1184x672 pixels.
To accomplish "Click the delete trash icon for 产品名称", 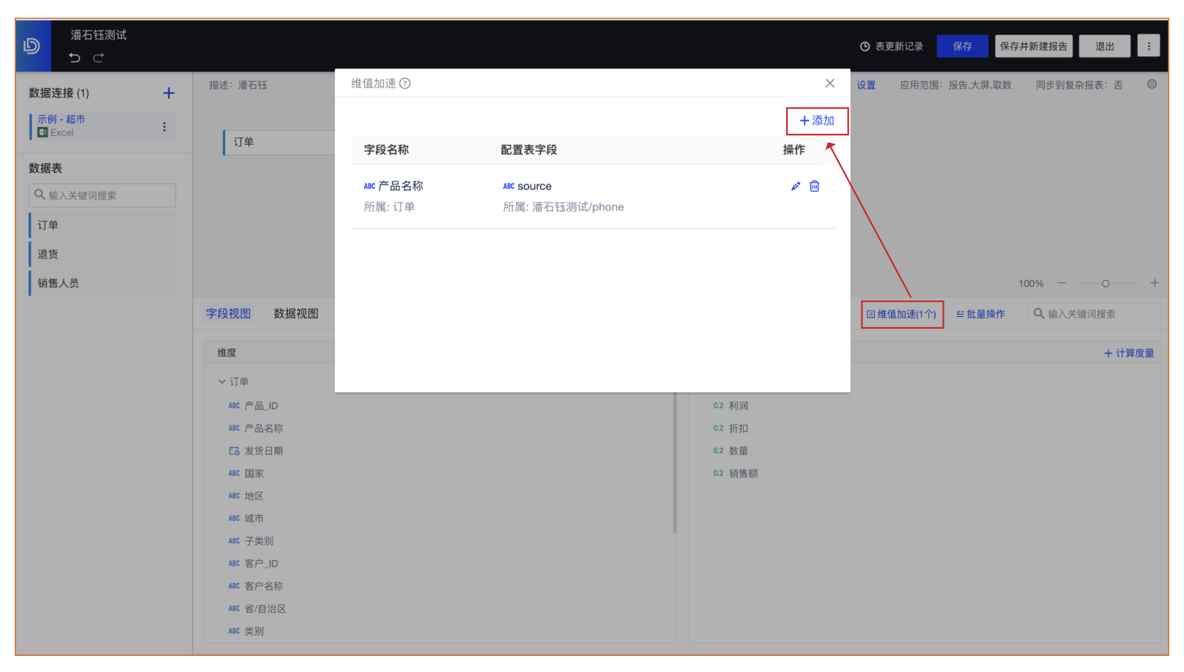I will pyautogui.click(x=815, y=186).
